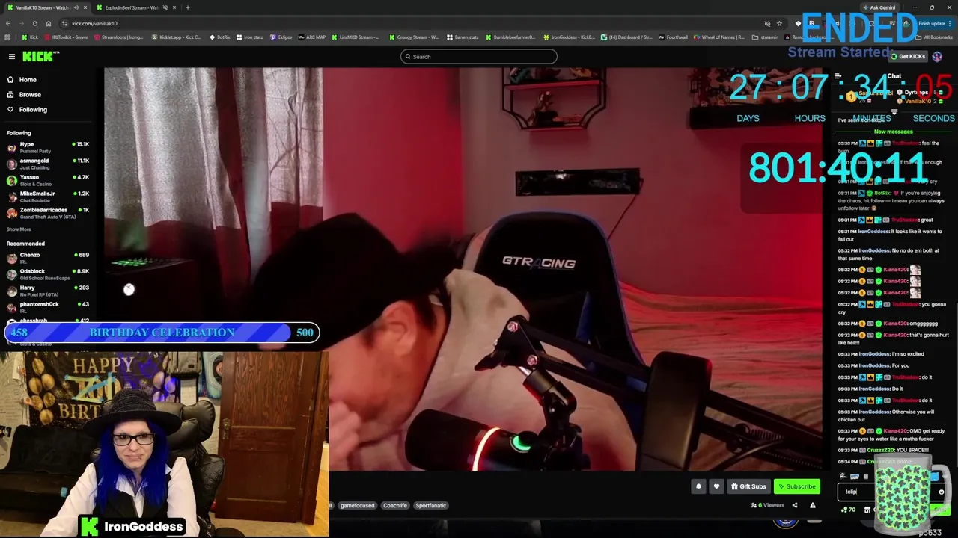The image size is (958, 538).
Task: Open Fourthwall bookmark
Action: pos(673,37)
